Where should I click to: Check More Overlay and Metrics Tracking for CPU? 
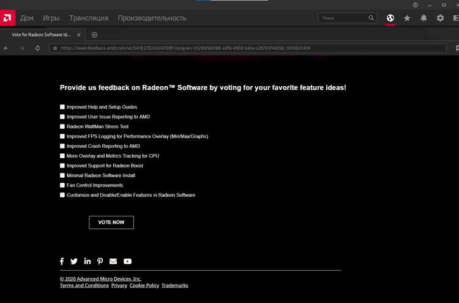[62, 156]
